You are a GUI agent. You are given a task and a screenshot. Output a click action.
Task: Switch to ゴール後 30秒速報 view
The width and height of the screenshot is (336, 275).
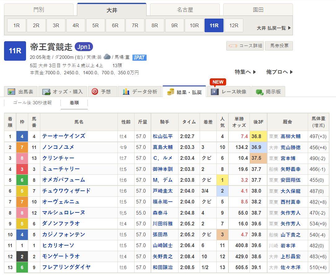[x=32, y=103]
